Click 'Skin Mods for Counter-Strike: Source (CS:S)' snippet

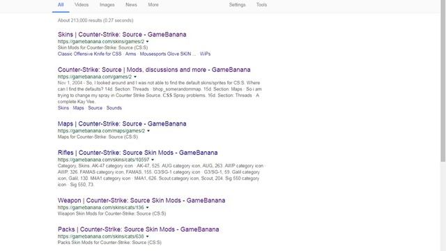(102, 47)
